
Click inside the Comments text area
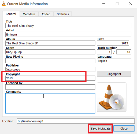pos(50,103)
